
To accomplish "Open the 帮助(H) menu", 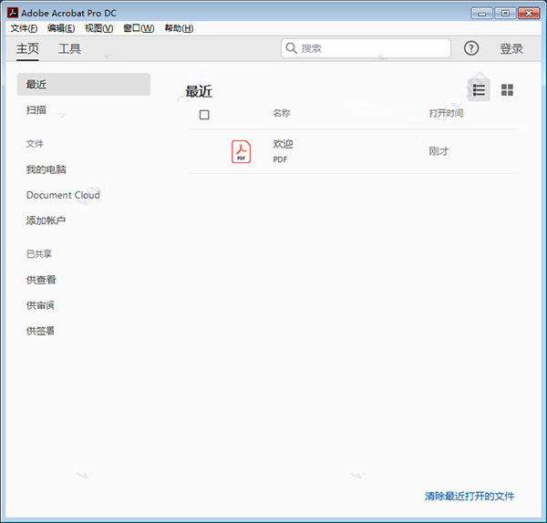I will pos(179,28).
